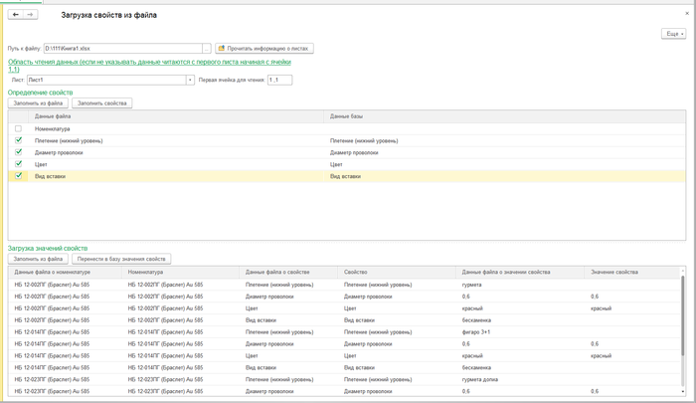Image resolution: width=696 pixels, height=403 pixels.
Task: Uncheck the 'Диаметр проволоки' checkbox
Action: click(18, 152)
